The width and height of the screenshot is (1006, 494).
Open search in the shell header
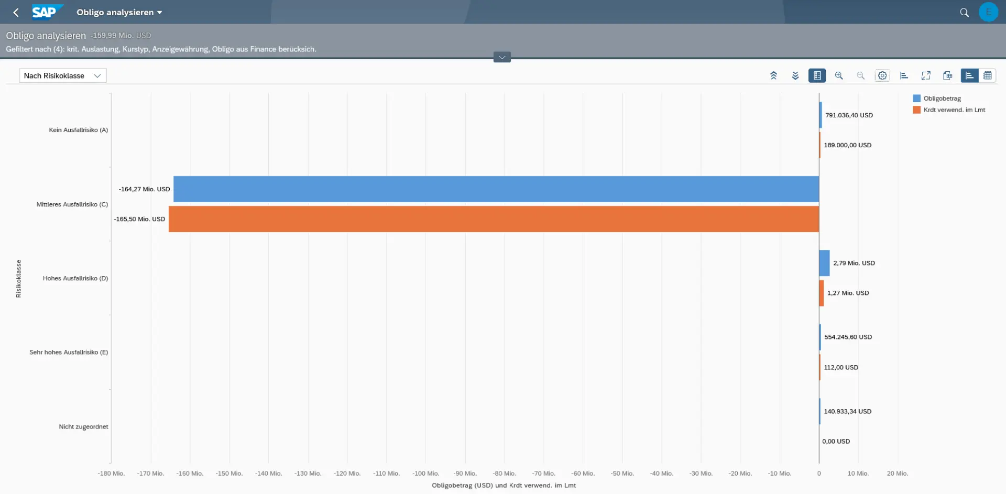964,12
